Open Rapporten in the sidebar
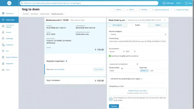This screenshot has width=194, height=109. [x=9, y=64]
